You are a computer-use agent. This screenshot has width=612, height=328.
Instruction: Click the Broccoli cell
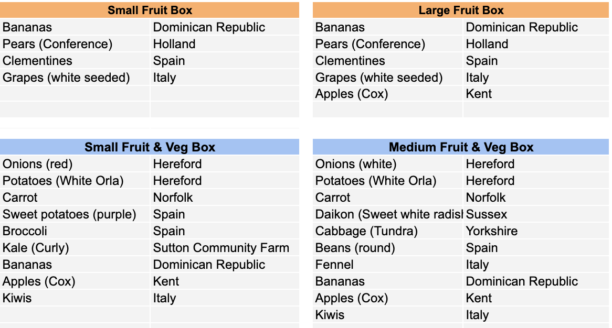[75, 231]
